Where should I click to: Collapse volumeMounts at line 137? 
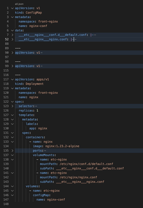pos(12,155)
